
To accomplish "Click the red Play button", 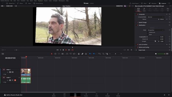I will 66,50.
